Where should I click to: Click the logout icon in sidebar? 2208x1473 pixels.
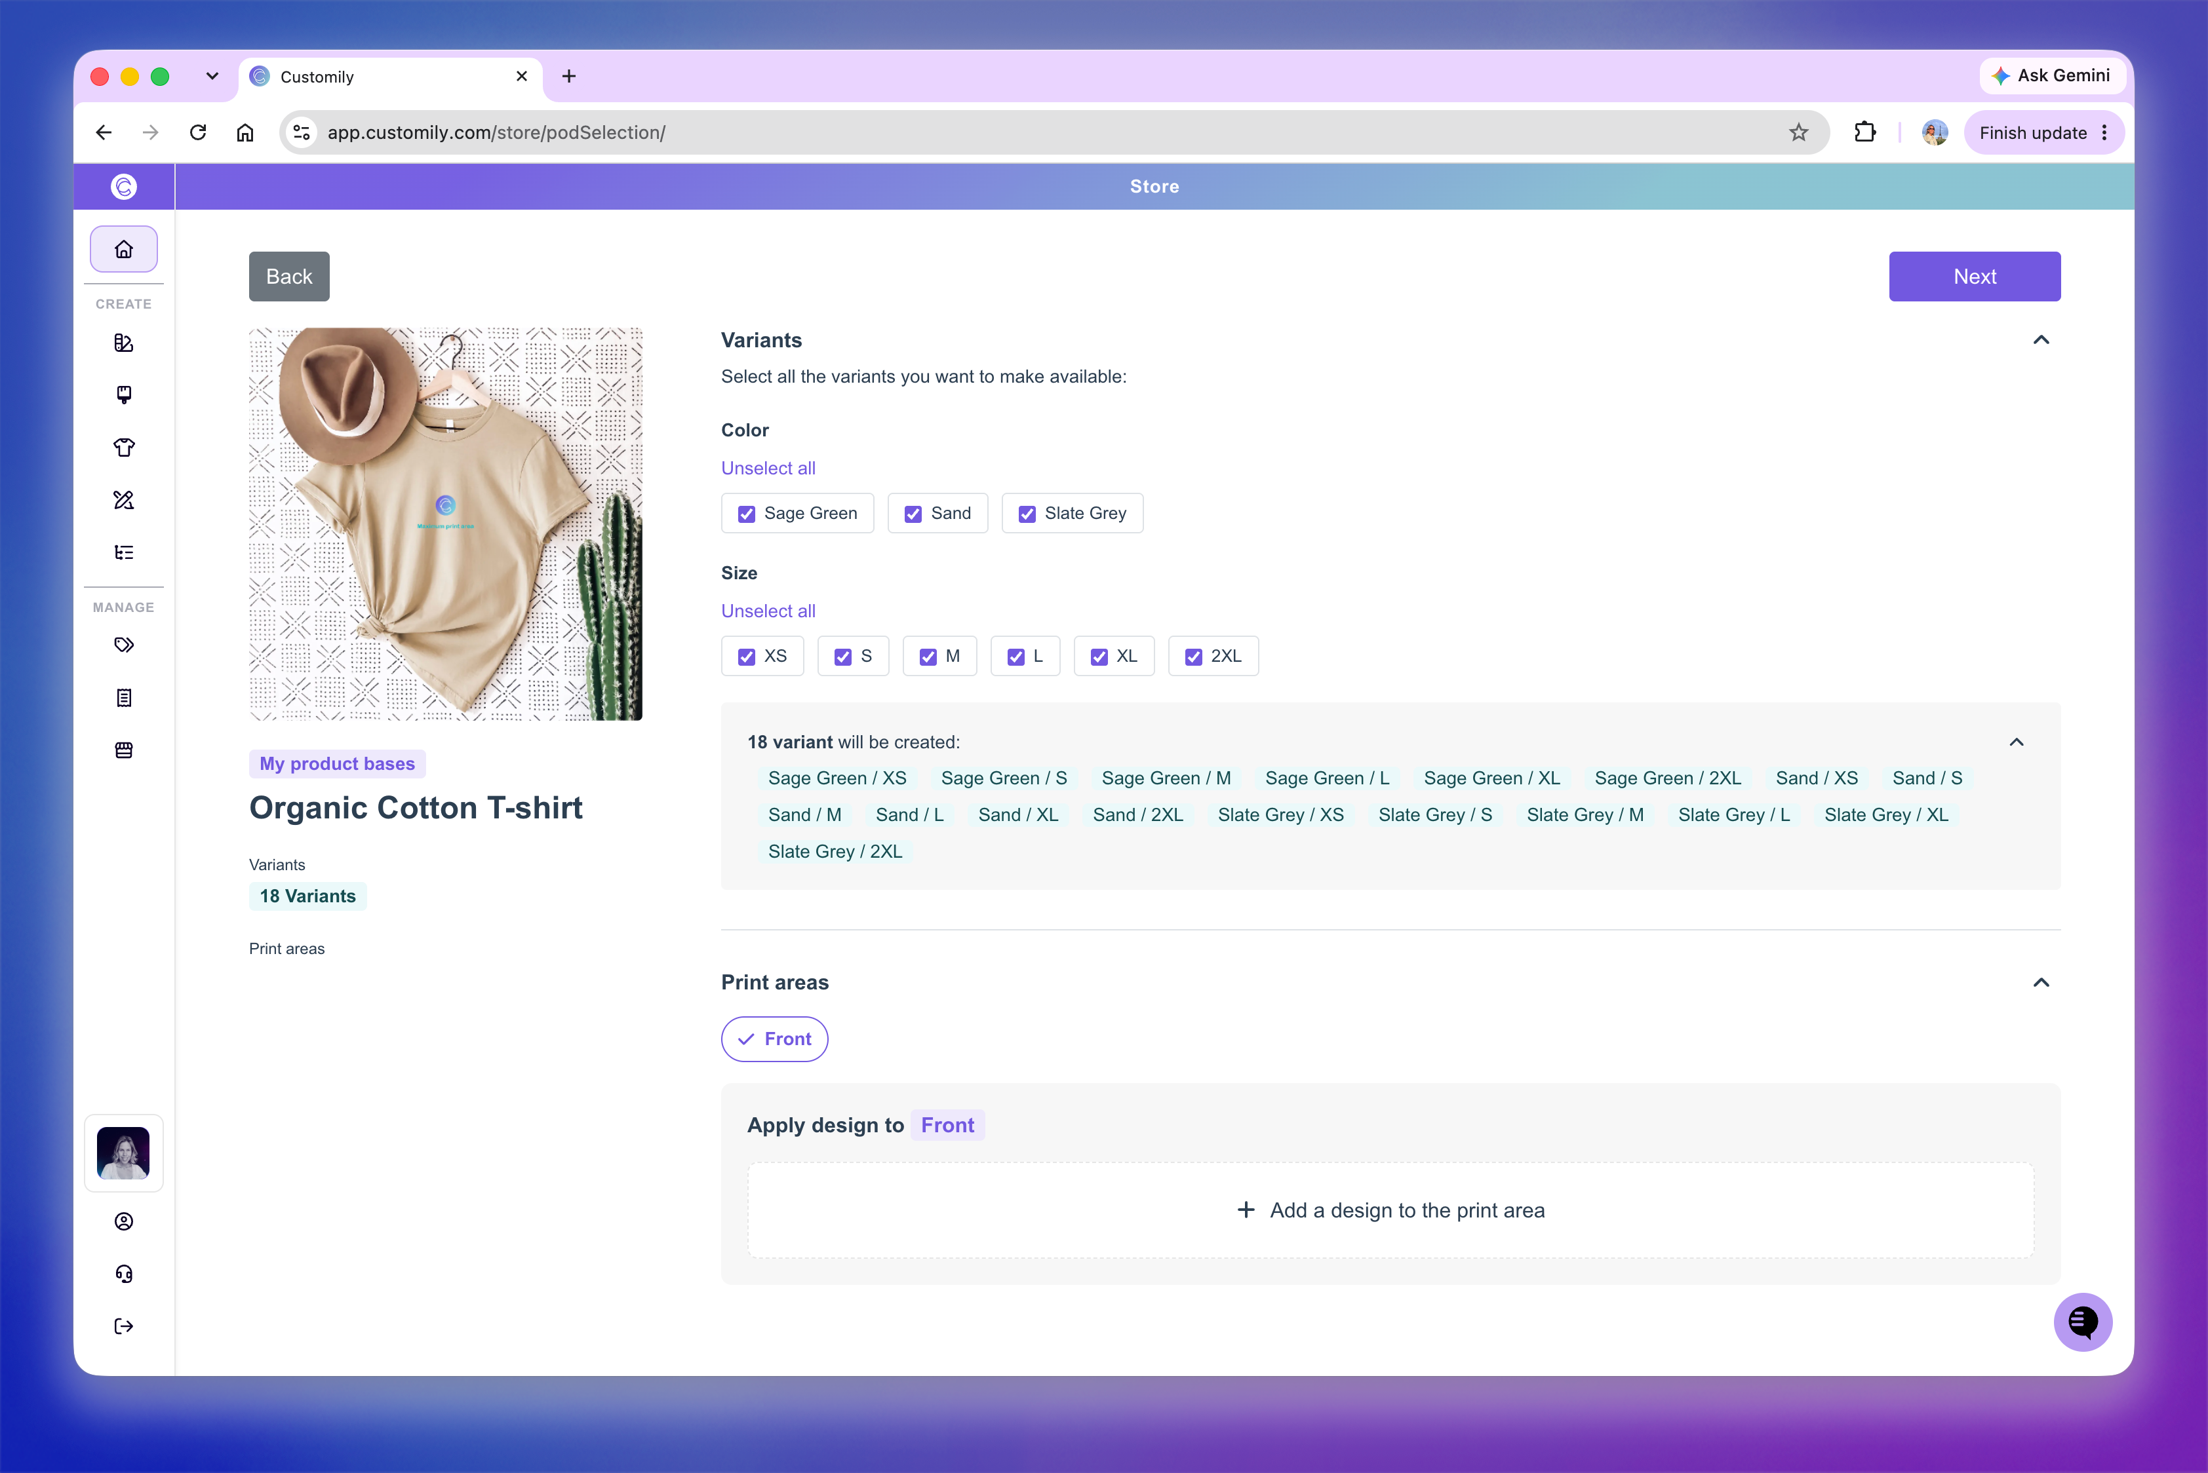pyautogui.click(x=123, y=1326)
